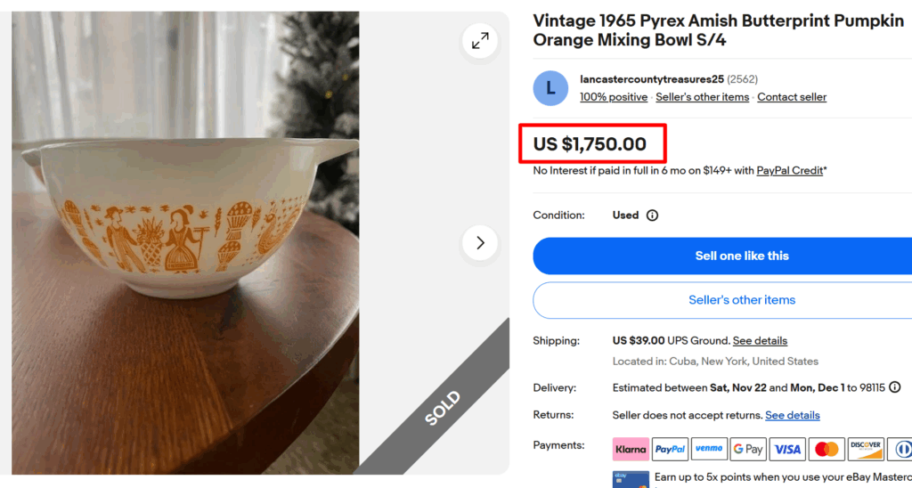The width and height of the screenshot is (912, 488).
Task: Open the lancastercountytreasures25 seller profile
Action: [651, 79]
